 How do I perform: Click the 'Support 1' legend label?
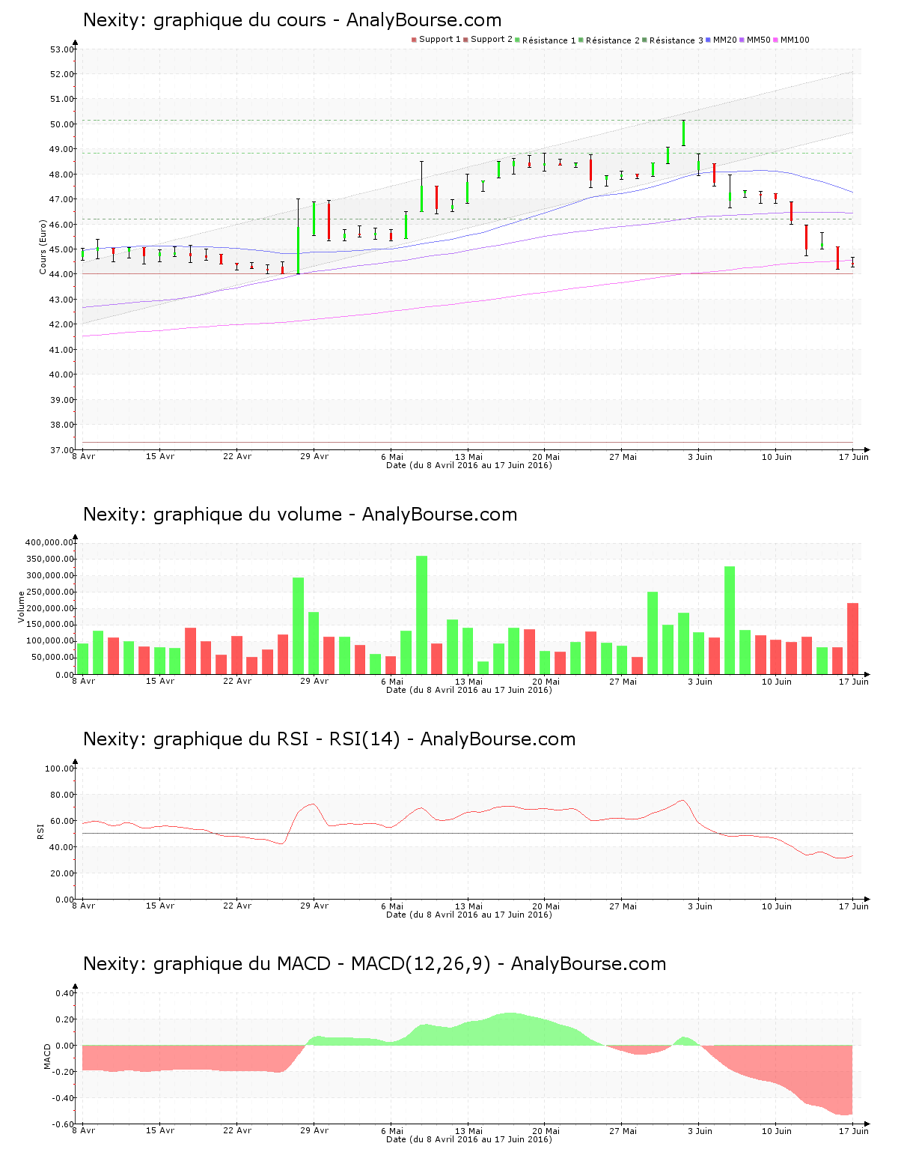[x=440, y=40]
